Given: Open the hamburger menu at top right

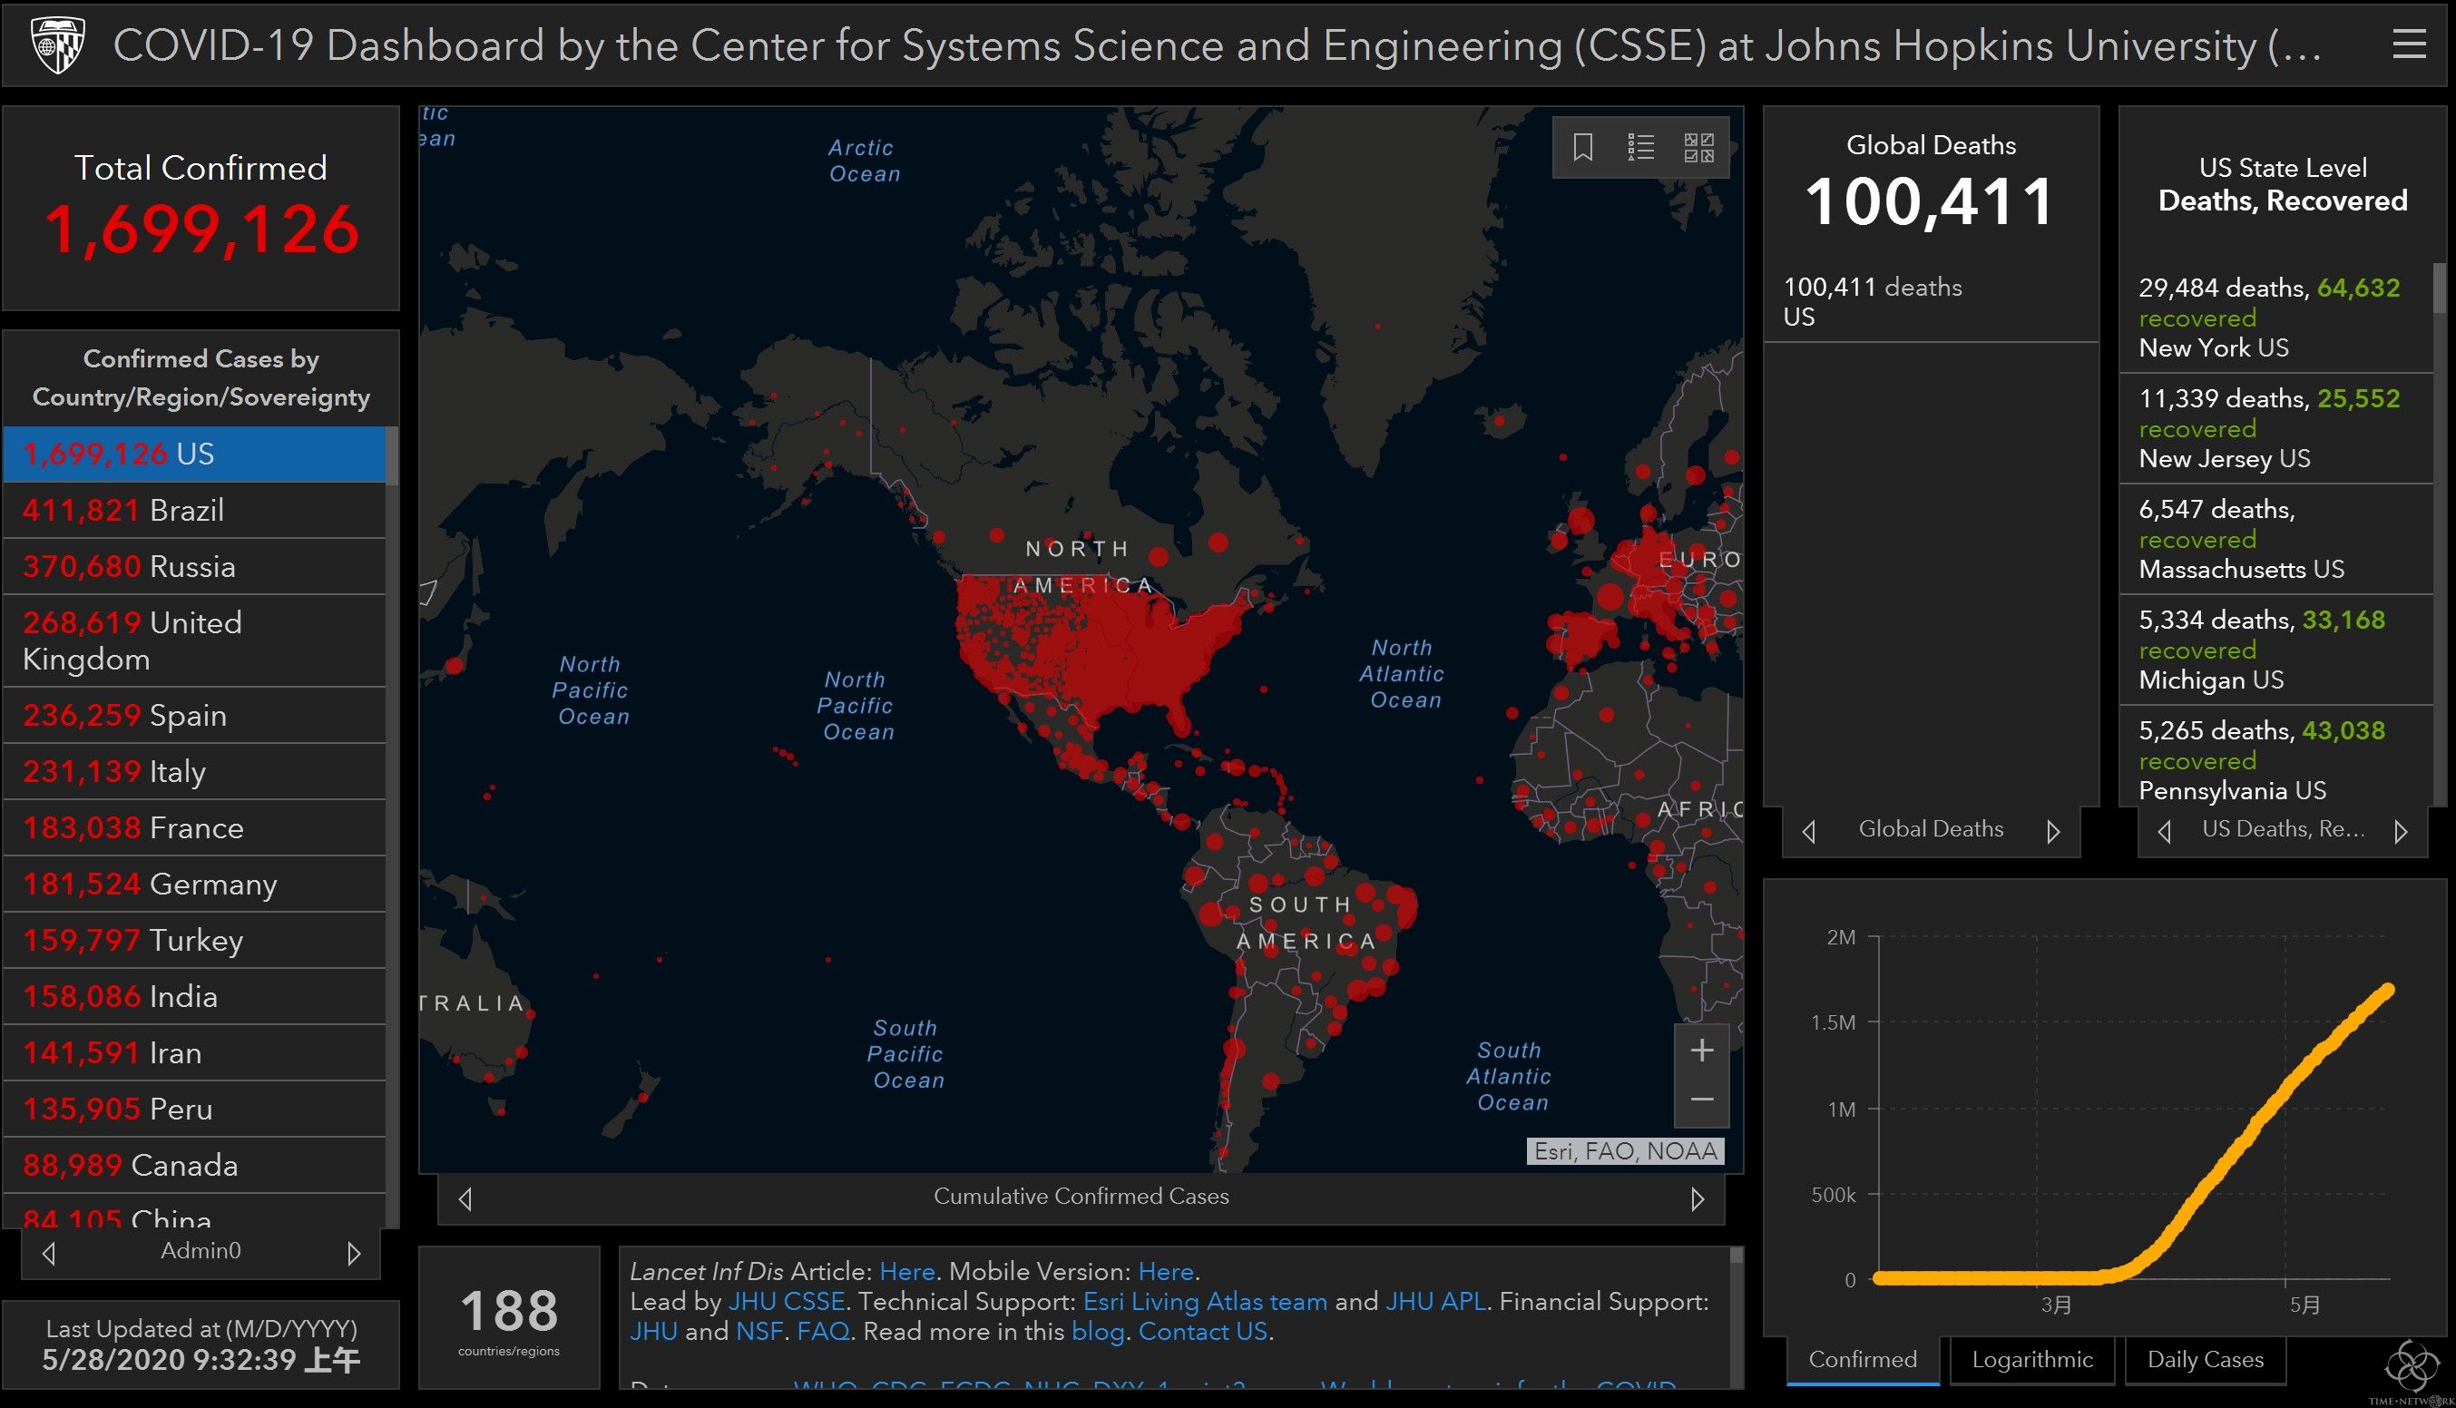Looking at the screenshot, I should coord(2409,44).
